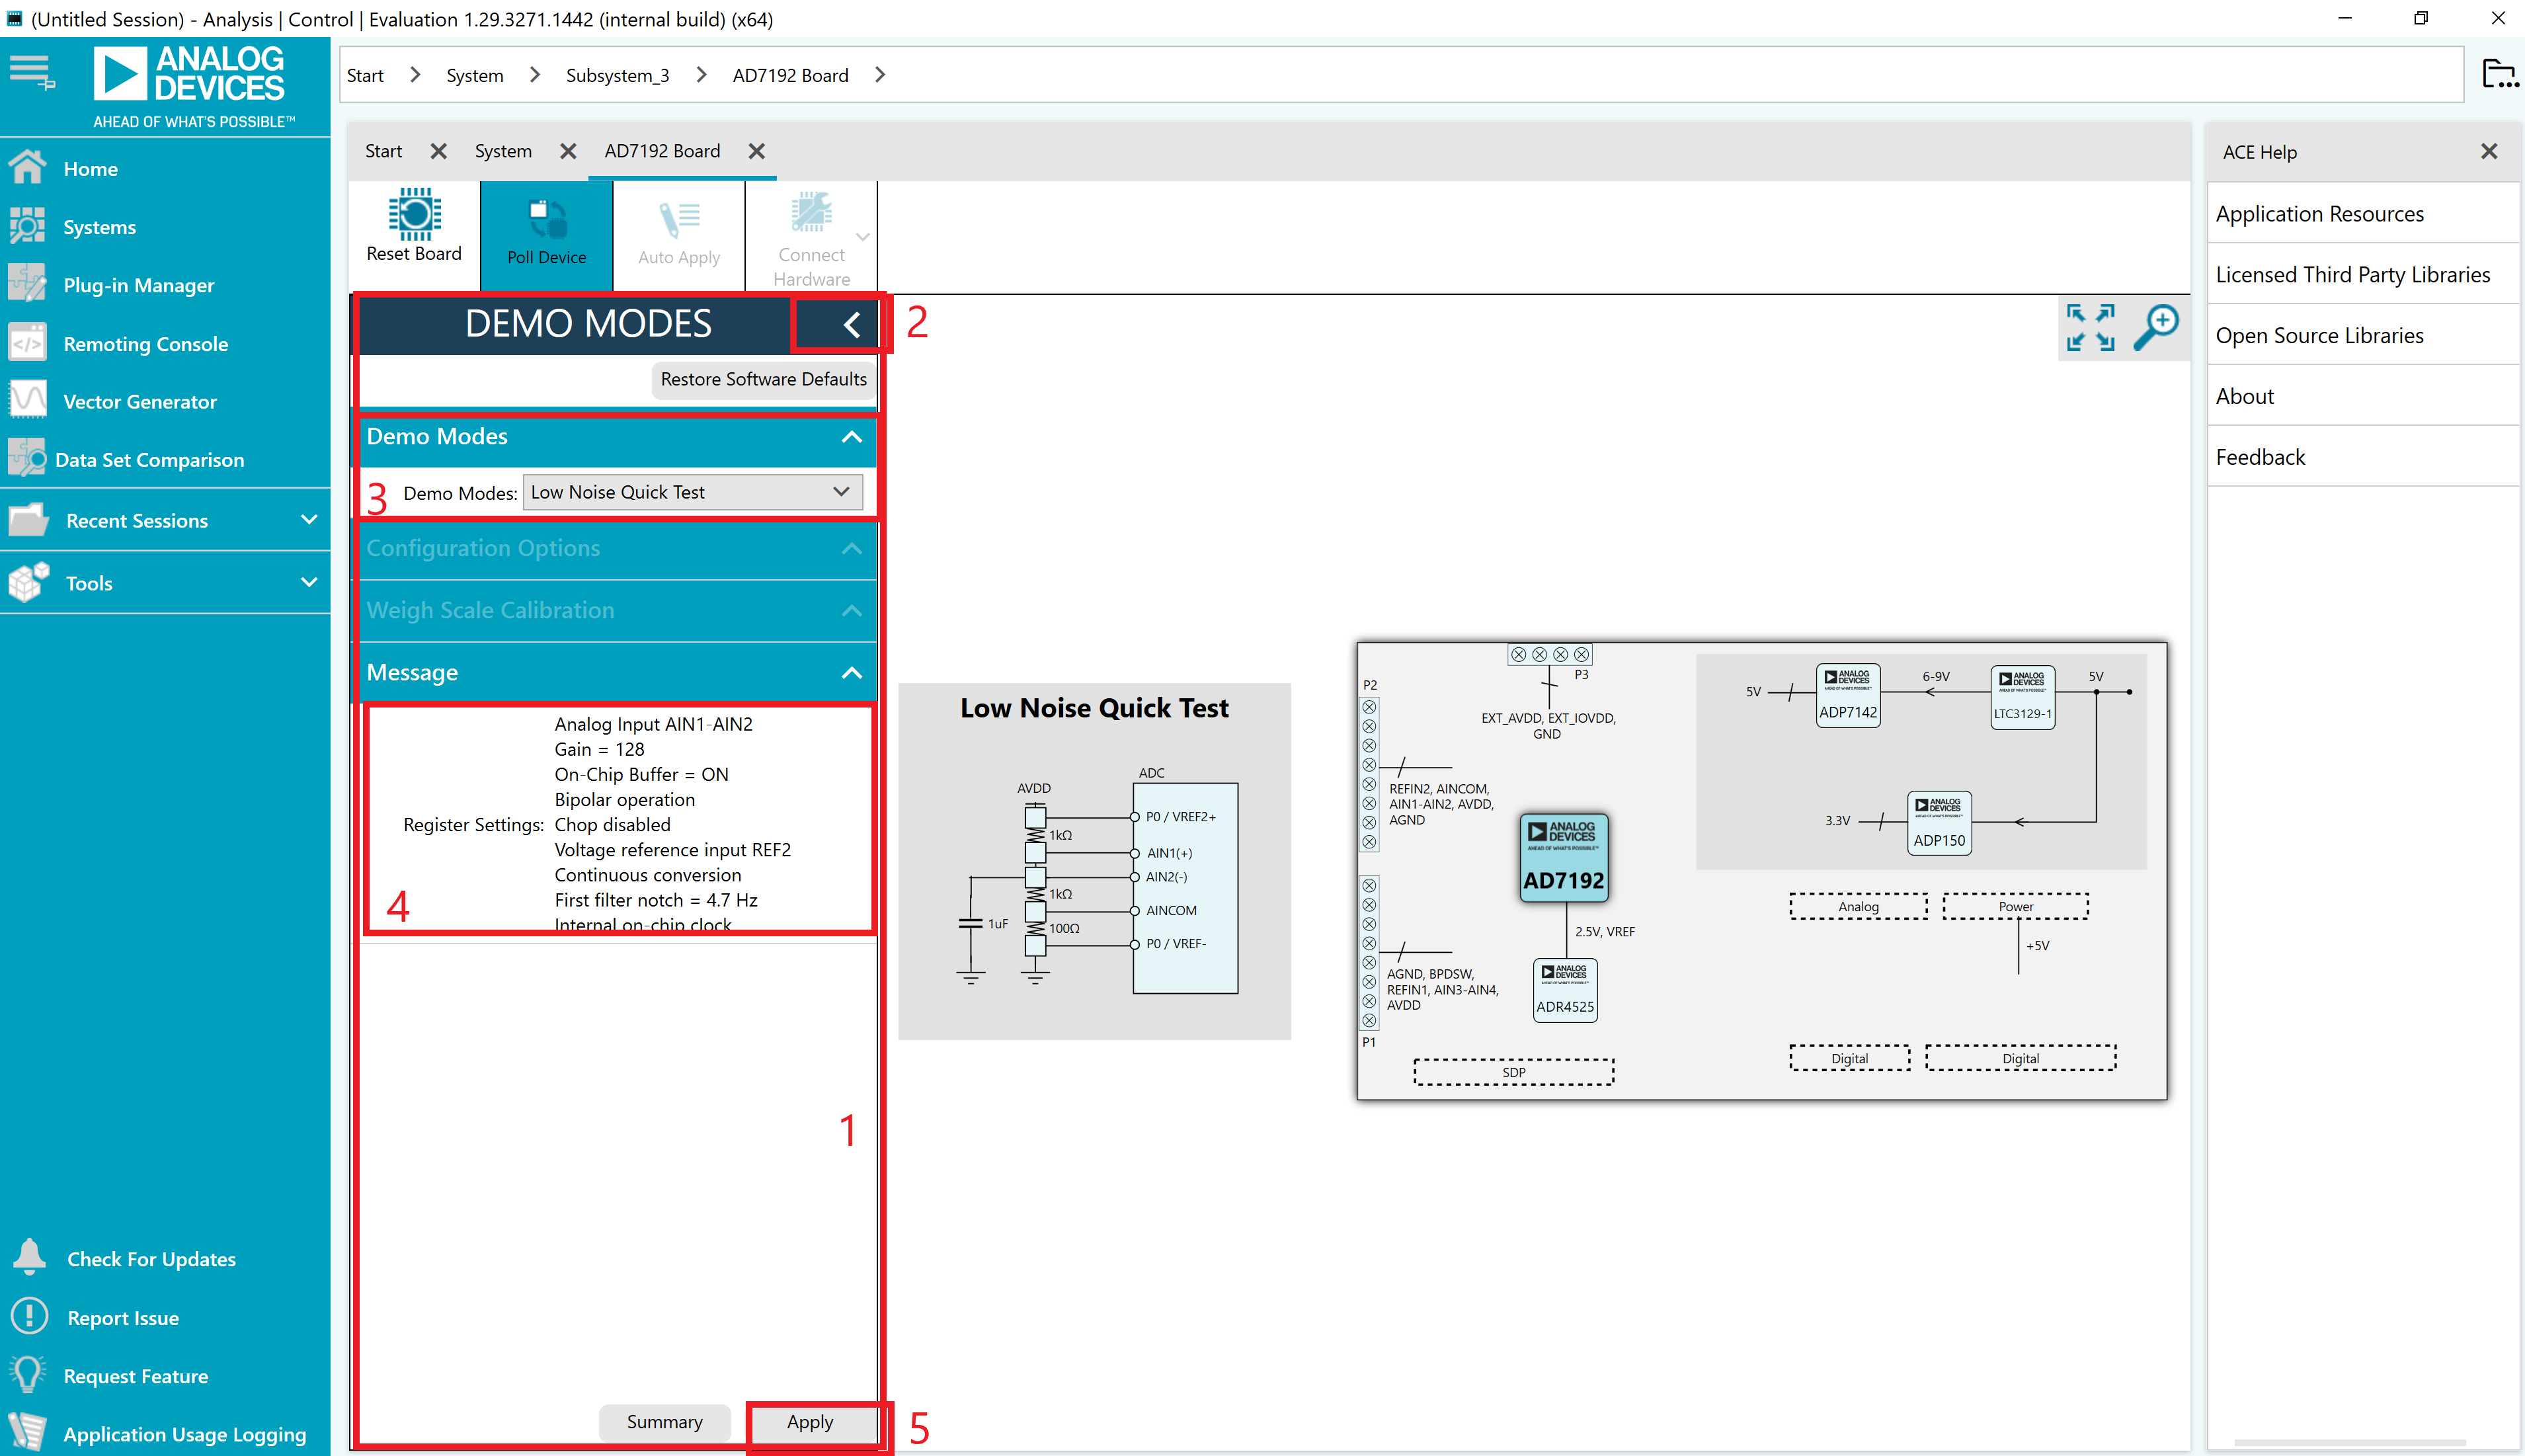Switch to the System tab
Image resolution: width=2525 pixels, height=1456 pixels.
tap(502, 151)
